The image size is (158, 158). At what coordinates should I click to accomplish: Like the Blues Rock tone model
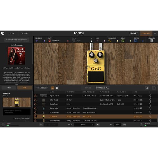coord(150,103)
